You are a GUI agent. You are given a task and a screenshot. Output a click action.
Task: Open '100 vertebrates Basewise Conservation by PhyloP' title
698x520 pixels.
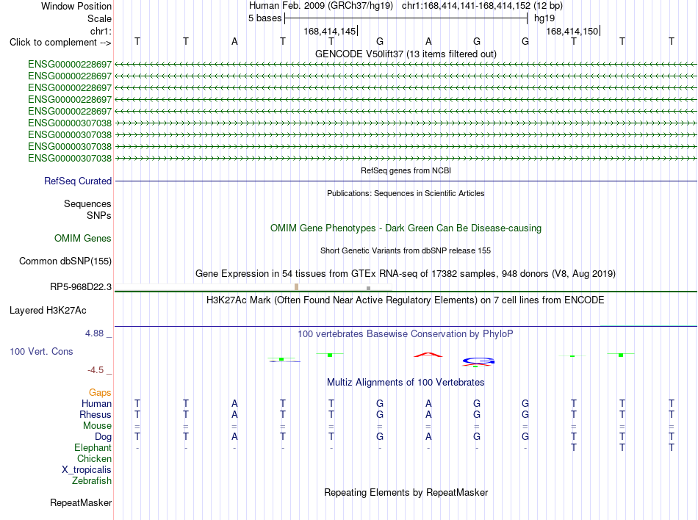point(406,333)
